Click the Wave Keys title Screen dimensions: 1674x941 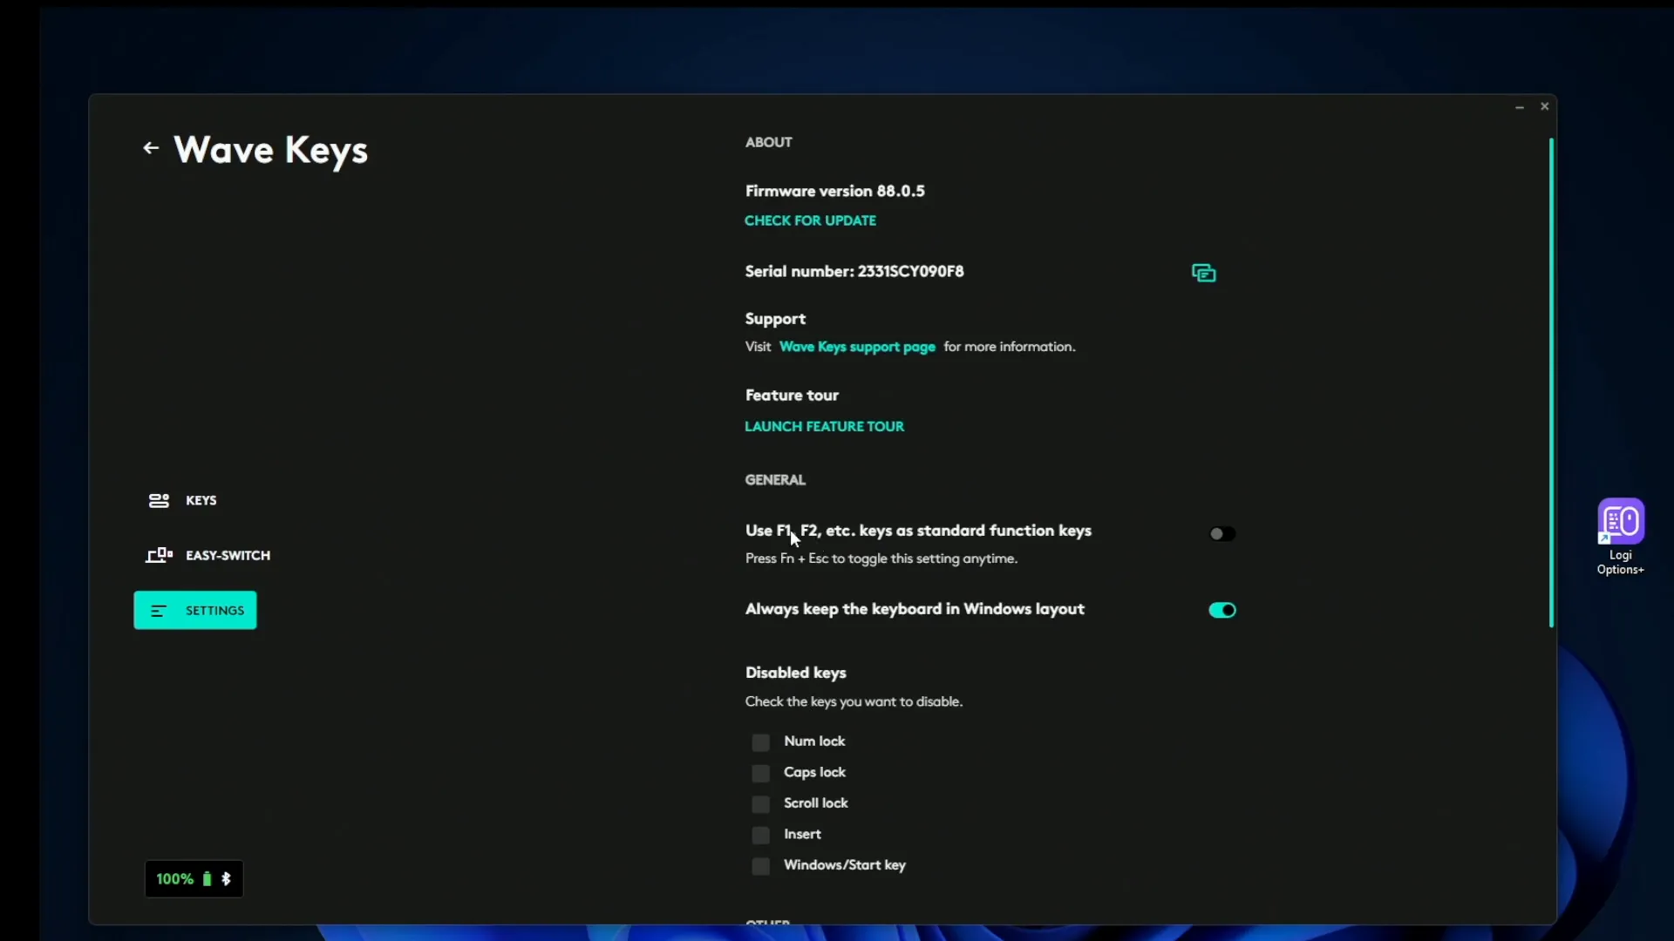(x=271, y=151)
